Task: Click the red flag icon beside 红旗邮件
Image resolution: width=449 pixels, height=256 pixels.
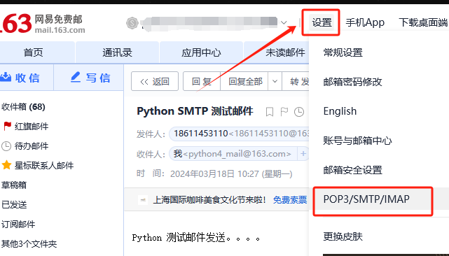Action: click(x=7, y=126)
